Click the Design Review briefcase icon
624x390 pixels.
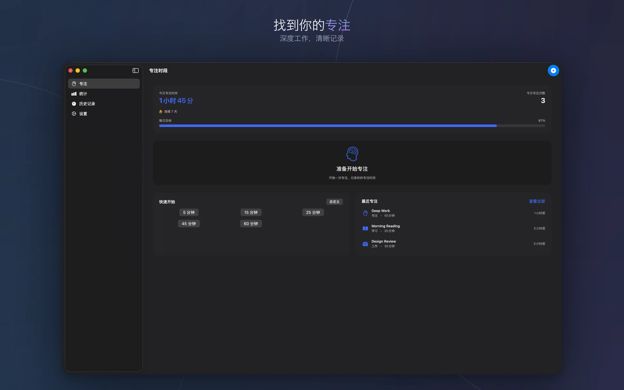point(365,244)
